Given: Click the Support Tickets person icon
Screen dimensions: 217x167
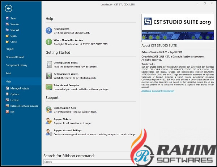Looking at the screenshot, I should point(49,121).
